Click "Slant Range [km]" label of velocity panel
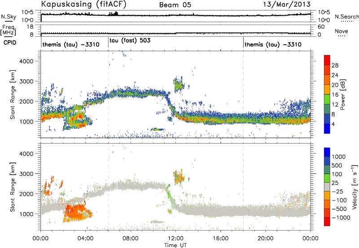Screen dimensions: 359x248 [13, 187]
